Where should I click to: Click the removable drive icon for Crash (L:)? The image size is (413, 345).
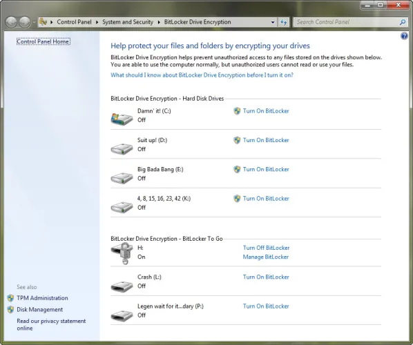tap(122, 286)
